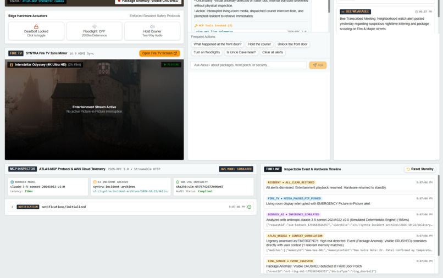Select 'What happened at the front door?' chip
Screen dimensions: 443x278
coord(218,44)
